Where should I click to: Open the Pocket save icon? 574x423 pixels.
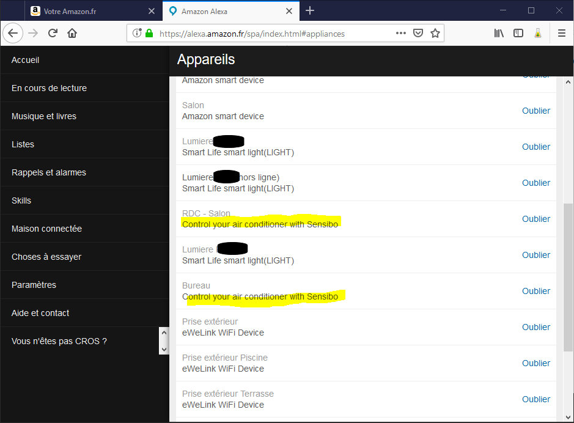point(418,34)
